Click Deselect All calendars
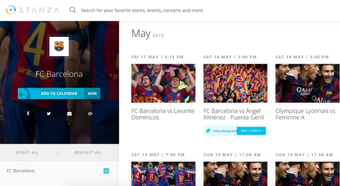This screenshot has width=340, height=186. (x=88, y=152)
